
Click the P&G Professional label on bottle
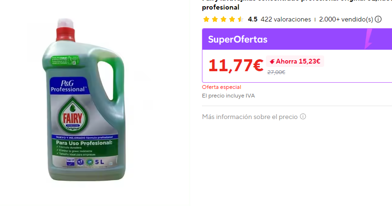pyautogui.click(x=68, y=86)
